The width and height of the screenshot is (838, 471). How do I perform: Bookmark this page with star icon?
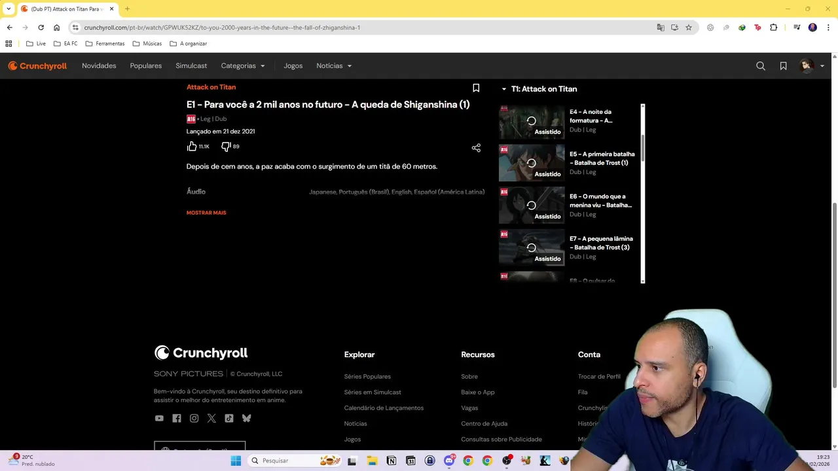pyautogui.click(x=689, y=27)
